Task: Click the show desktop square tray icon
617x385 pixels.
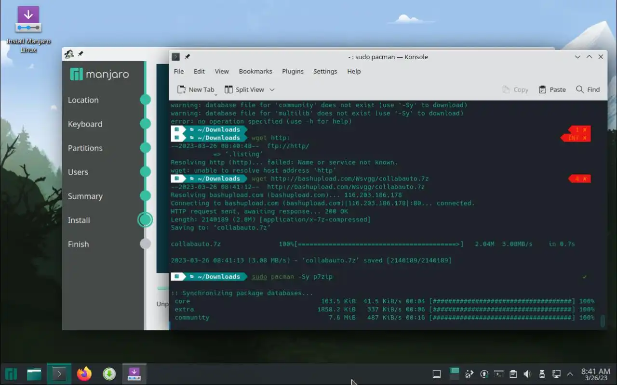Action: pos(437,374)
